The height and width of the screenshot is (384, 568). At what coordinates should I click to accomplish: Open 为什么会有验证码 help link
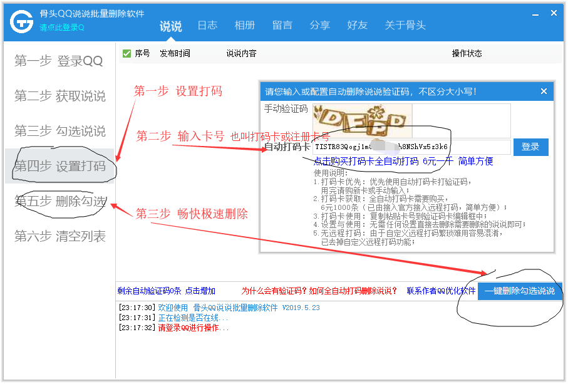tap(319, 291)
